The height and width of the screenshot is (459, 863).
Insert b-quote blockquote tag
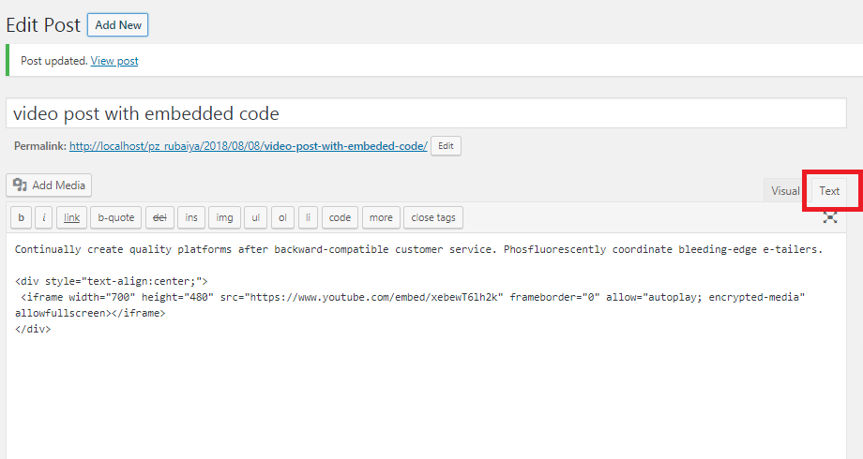coord(116,217)
